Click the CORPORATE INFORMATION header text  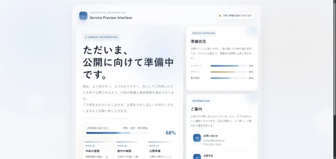pos(108,13)
